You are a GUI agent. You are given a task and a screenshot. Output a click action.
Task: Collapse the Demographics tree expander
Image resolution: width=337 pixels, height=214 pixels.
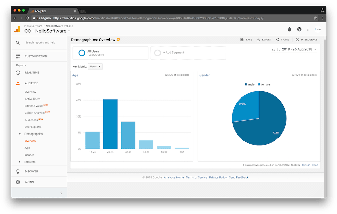coord(20,134)
